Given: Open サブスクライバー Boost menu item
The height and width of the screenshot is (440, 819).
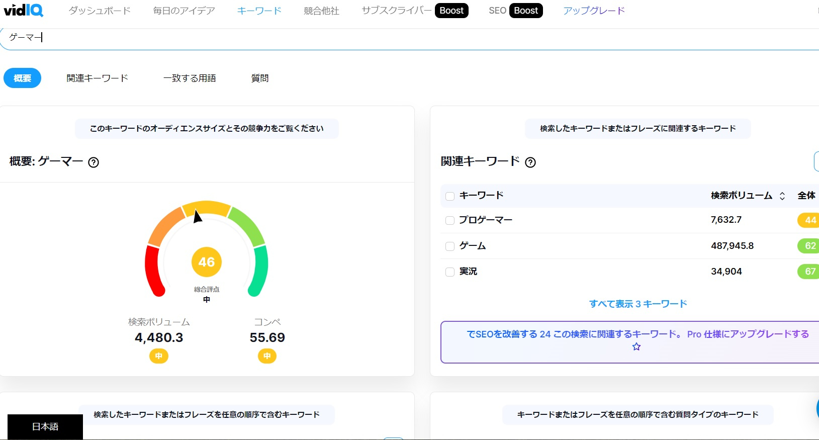Looking at the screenshot, I should [415, 11].
